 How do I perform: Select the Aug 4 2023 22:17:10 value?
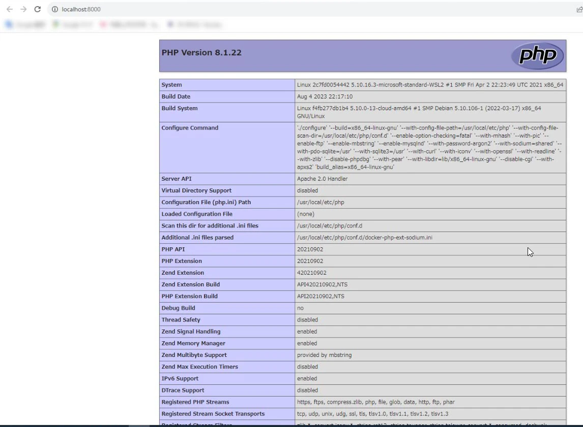[325, 96]
